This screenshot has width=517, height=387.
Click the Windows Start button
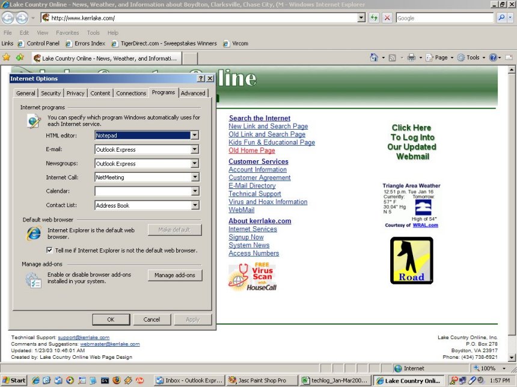click(13, 380)
